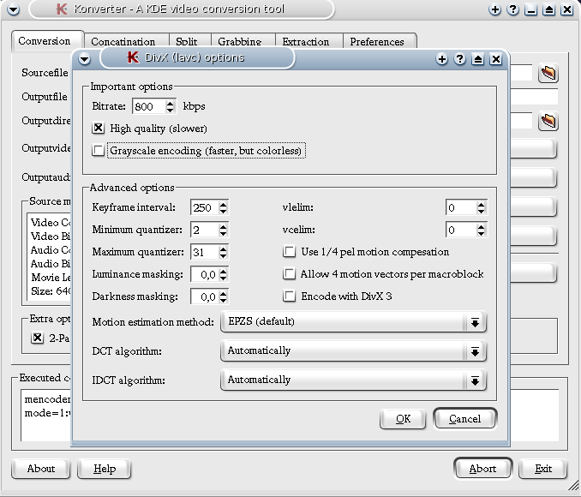Decrease Darkness masking value
Screen dimensions: 581x497
click(x=223, y=300)
